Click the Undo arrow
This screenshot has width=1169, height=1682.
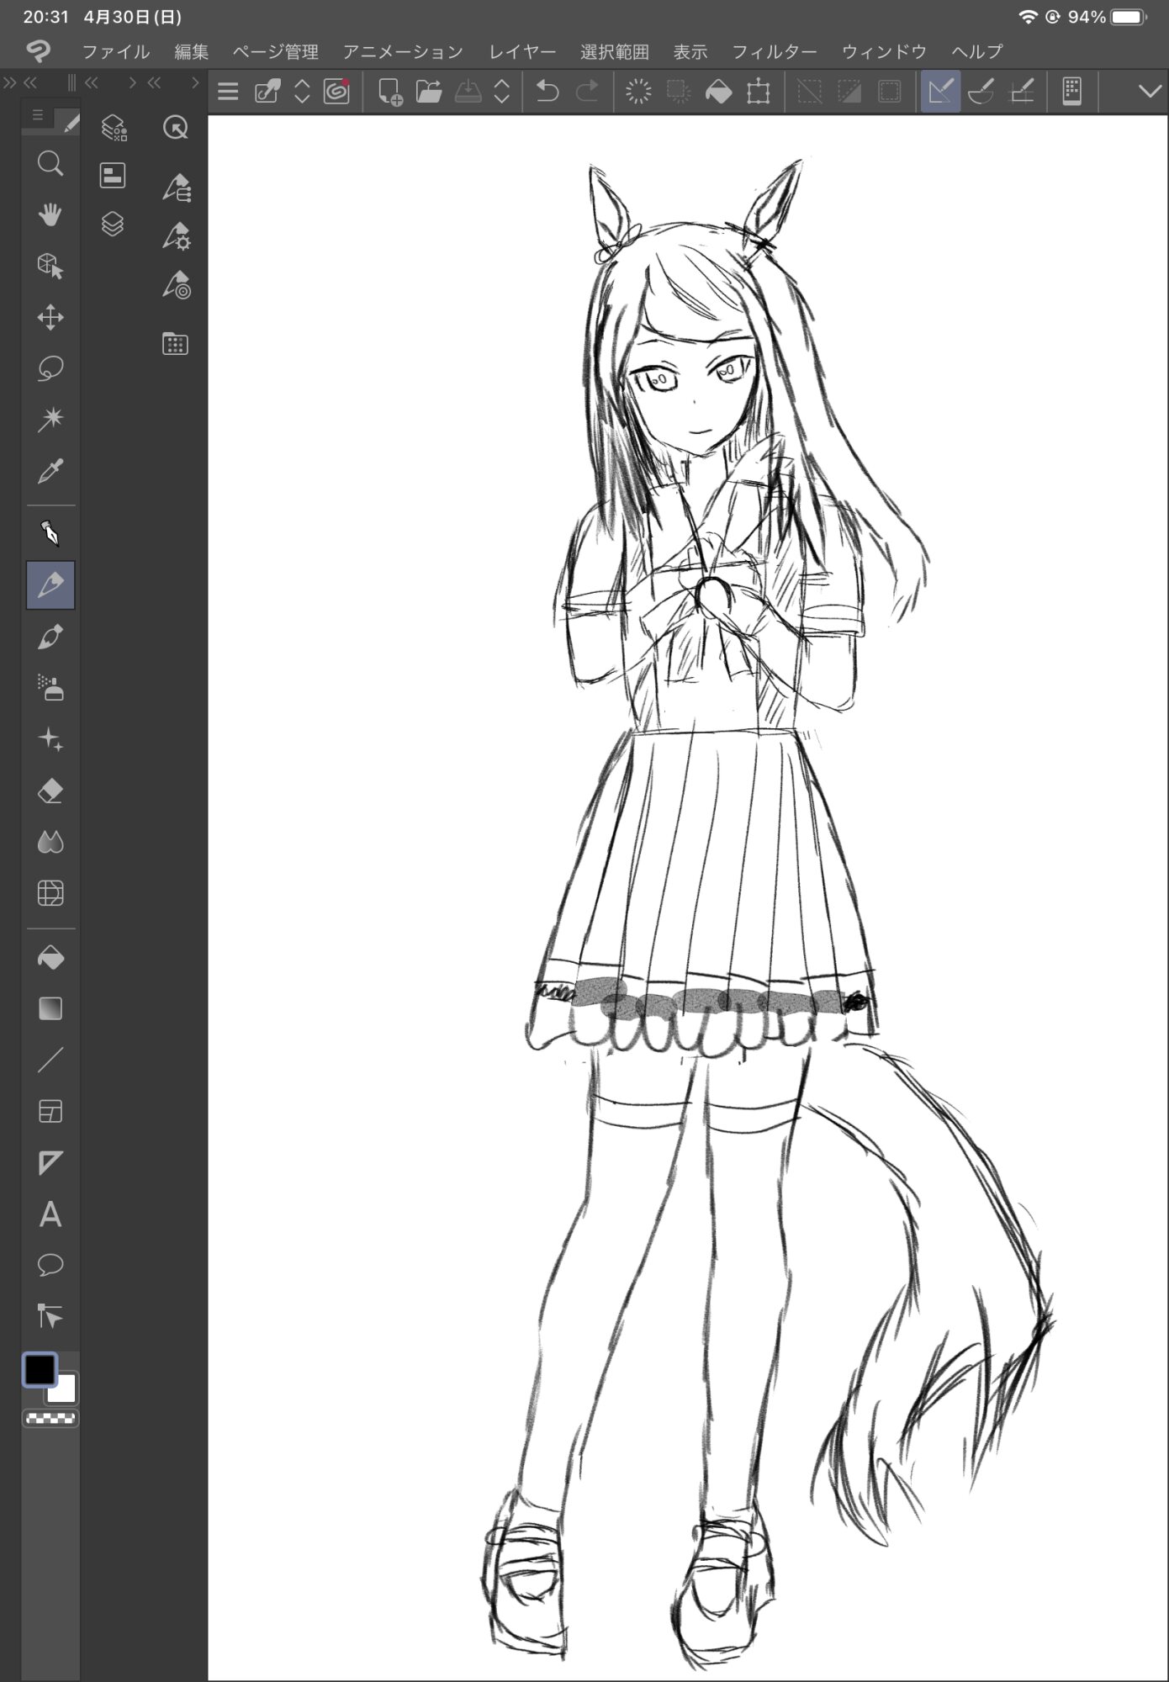click(547, 91)
